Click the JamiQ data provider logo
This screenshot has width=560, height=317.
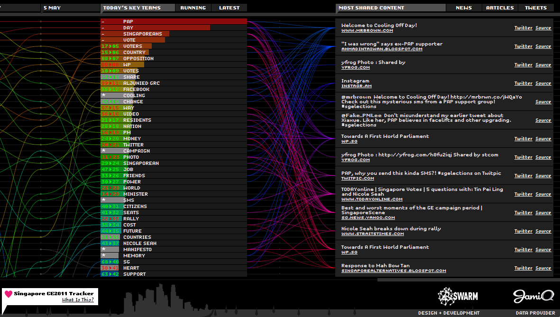pyautogui.click(x=533, y=296)
